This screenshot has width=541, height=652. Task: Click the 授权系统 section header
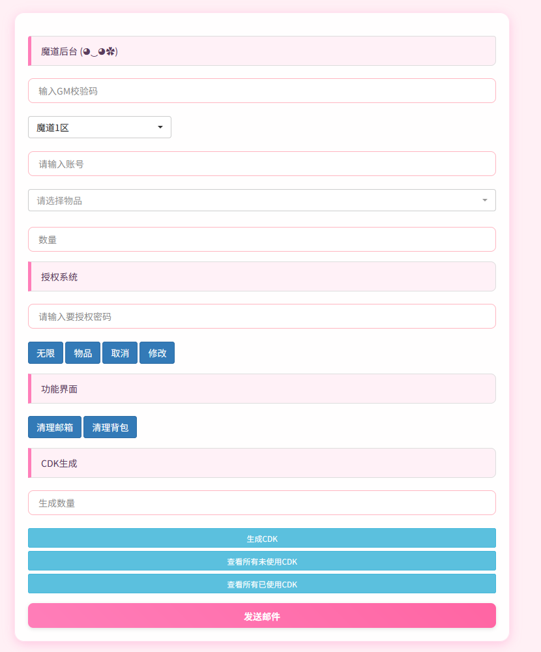(261, 276)
